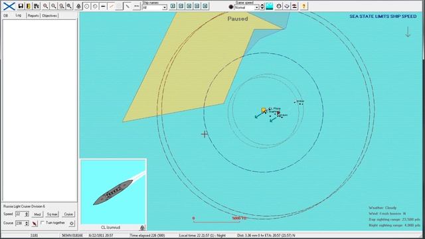Click the fourth green square view icon
Screen dimensions: 425x239
[197, 6]
